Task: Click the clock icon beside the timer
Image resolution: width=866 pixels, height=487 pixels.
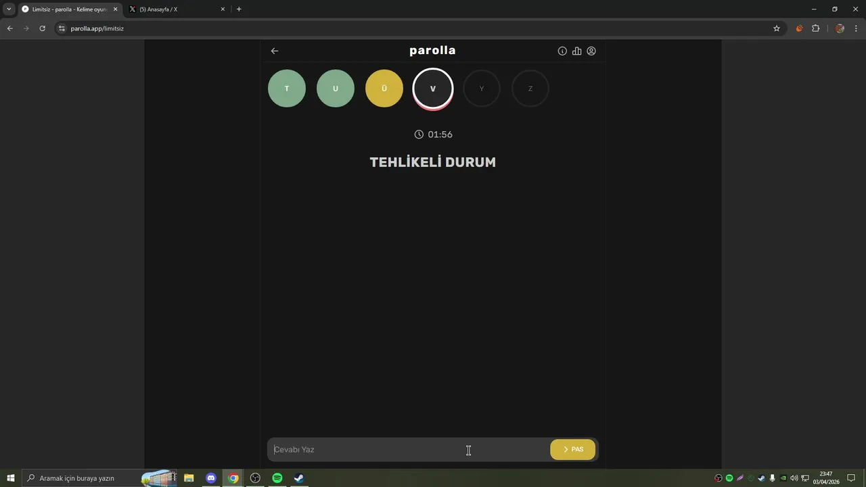Action: pyautogui.click(x=419, y=135)
